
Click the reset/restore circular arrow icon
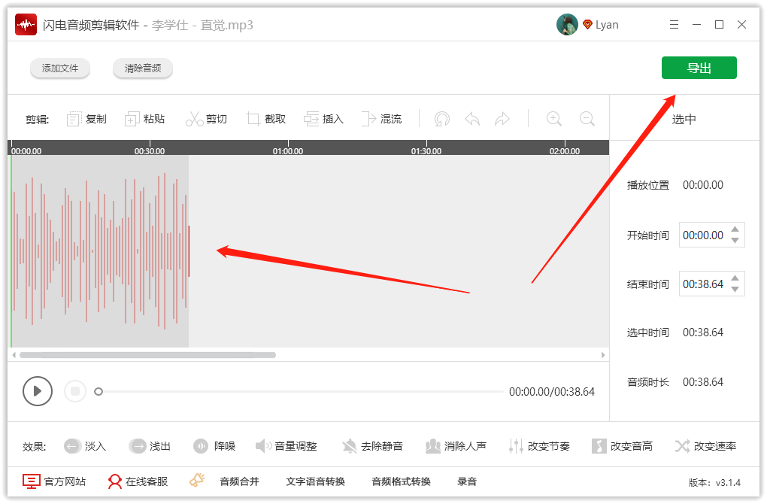441,119
